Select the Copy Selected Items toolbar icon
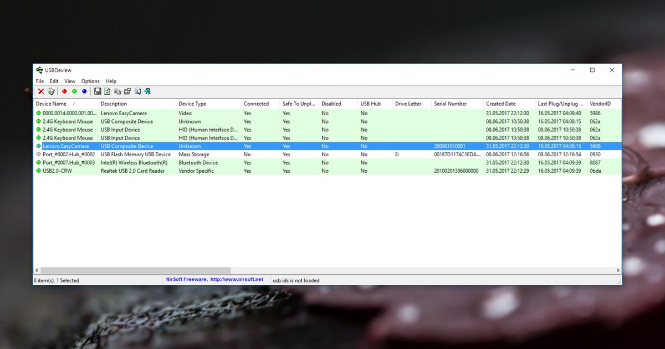Viewport: 665px width, 349px height. [117, 91]
